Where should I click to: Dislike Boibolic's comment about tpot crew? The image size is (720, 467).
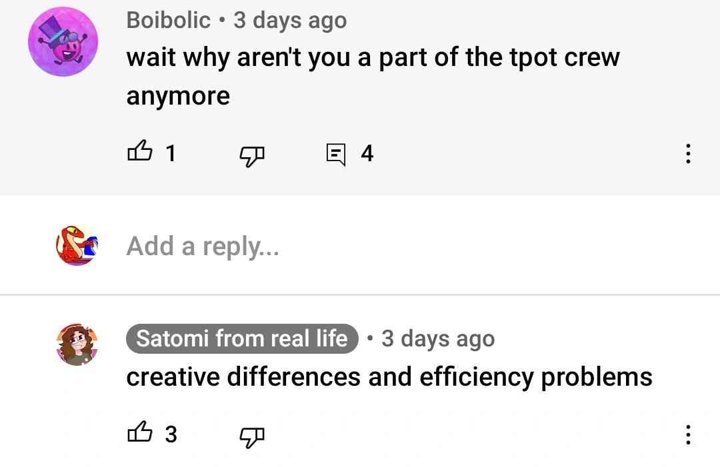(x=252, y=156)
